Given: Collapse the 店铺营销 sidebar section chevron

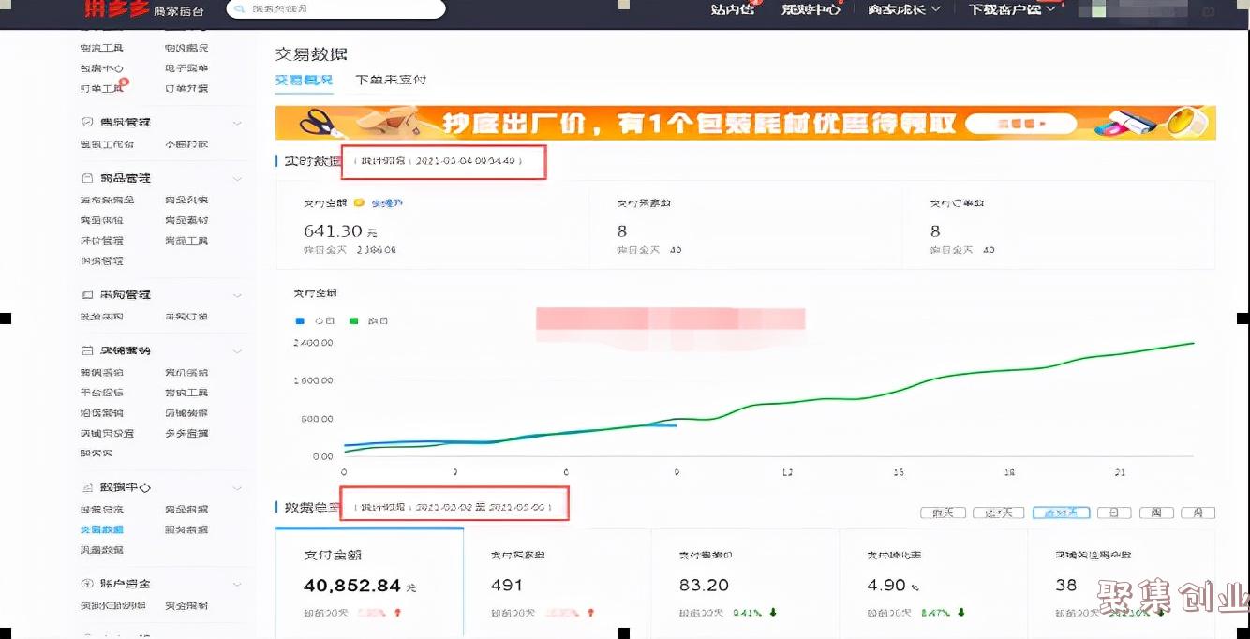Looking at the screenshot, I should [x=237, y=351].
